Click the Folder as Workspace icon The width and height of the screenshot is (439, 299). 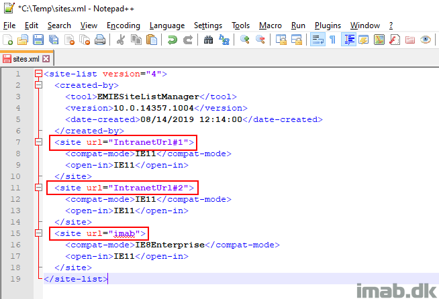click(x=410, y=40)
